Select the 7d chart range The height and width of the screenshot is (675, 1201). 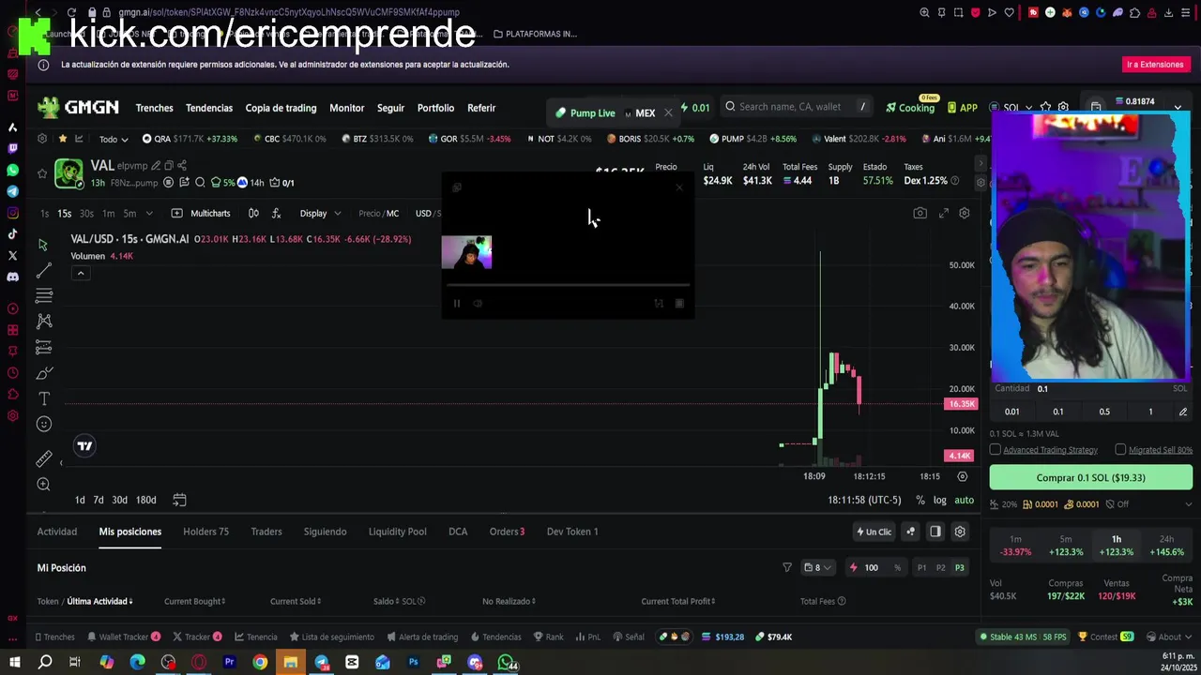[98, 500]
